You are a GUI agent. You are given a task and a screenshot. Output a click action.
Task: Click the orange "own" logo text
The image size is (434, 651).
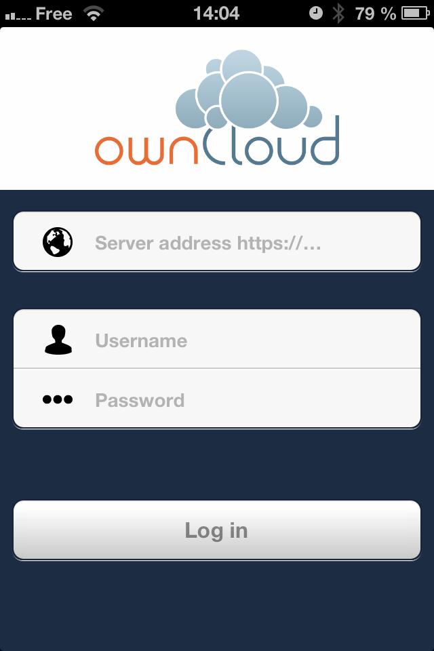146,150
